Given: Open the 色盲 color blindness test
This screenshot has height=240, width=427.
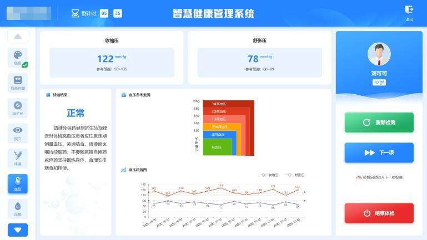Looking at the screenshot, I should (x=17, y=58).
